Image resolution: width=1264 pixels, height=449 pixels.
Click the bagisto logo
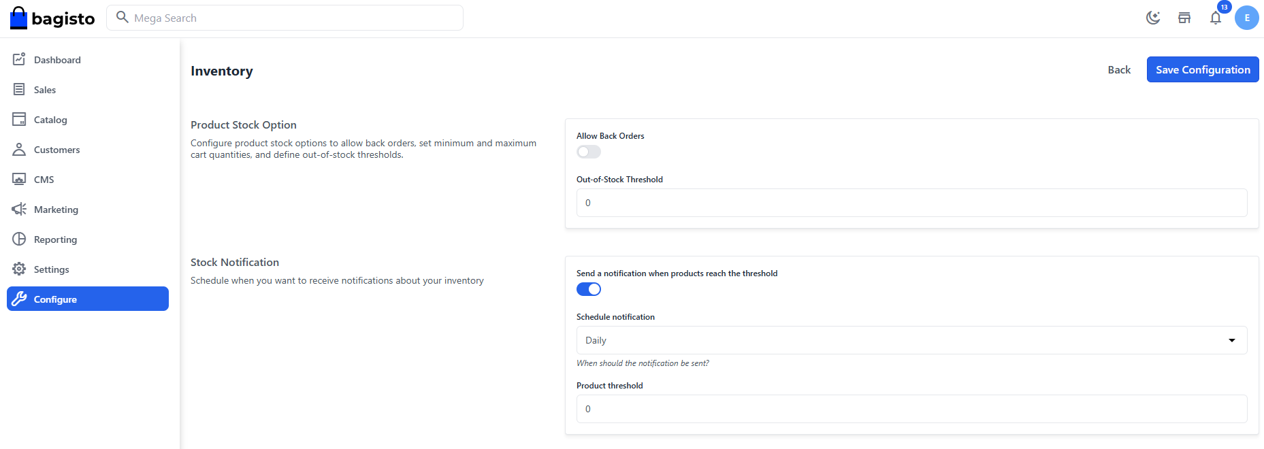[x=52, y=18]
